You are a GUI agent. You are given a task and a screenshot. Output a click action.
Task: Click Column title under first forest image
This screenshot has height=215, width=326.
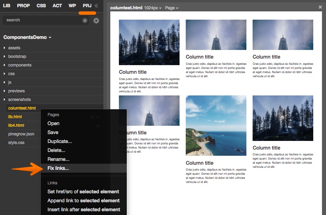click(x=133, y=72)
